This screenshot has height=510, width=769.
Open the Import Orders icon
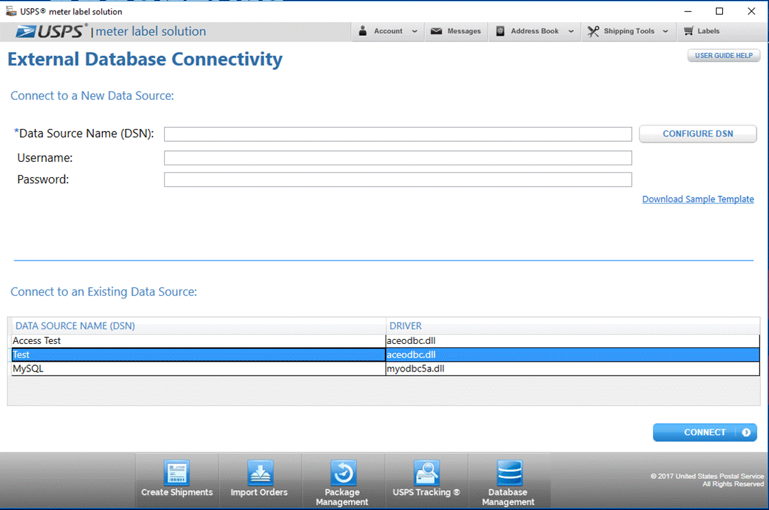point(260,473)
